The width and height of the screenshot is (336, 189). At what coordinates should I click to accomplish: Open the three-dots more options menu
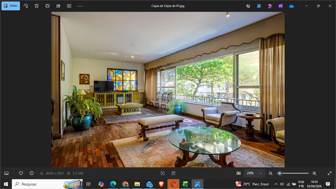pos(80,6)
